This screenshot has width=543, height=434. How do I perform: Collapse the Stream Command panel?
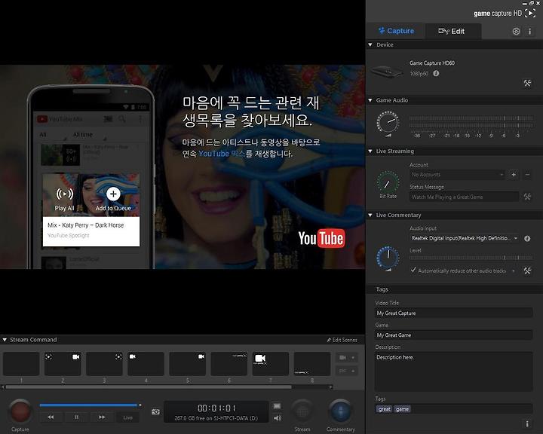click(5, 340)
